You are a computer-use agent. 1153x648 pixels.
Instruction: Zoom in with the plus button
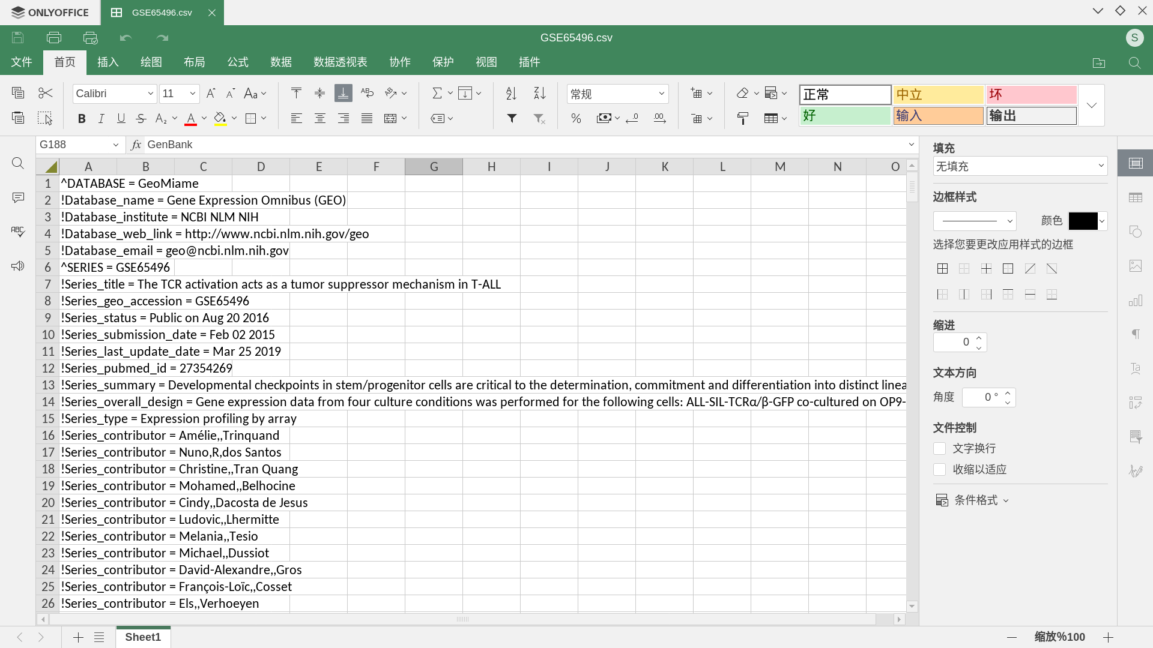click(1109, 637)
